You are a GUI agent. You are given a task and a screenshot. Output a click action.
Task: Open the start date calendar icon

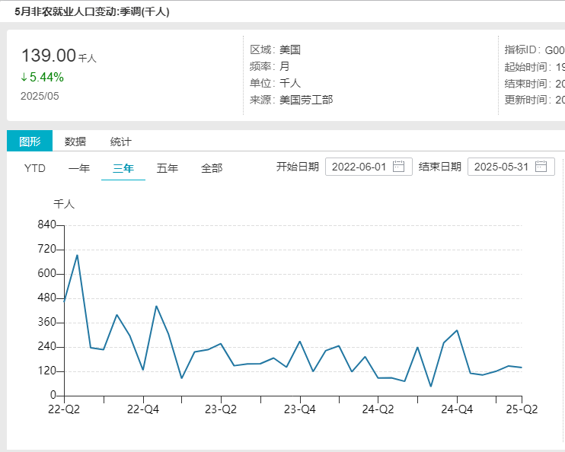point(398,167)
